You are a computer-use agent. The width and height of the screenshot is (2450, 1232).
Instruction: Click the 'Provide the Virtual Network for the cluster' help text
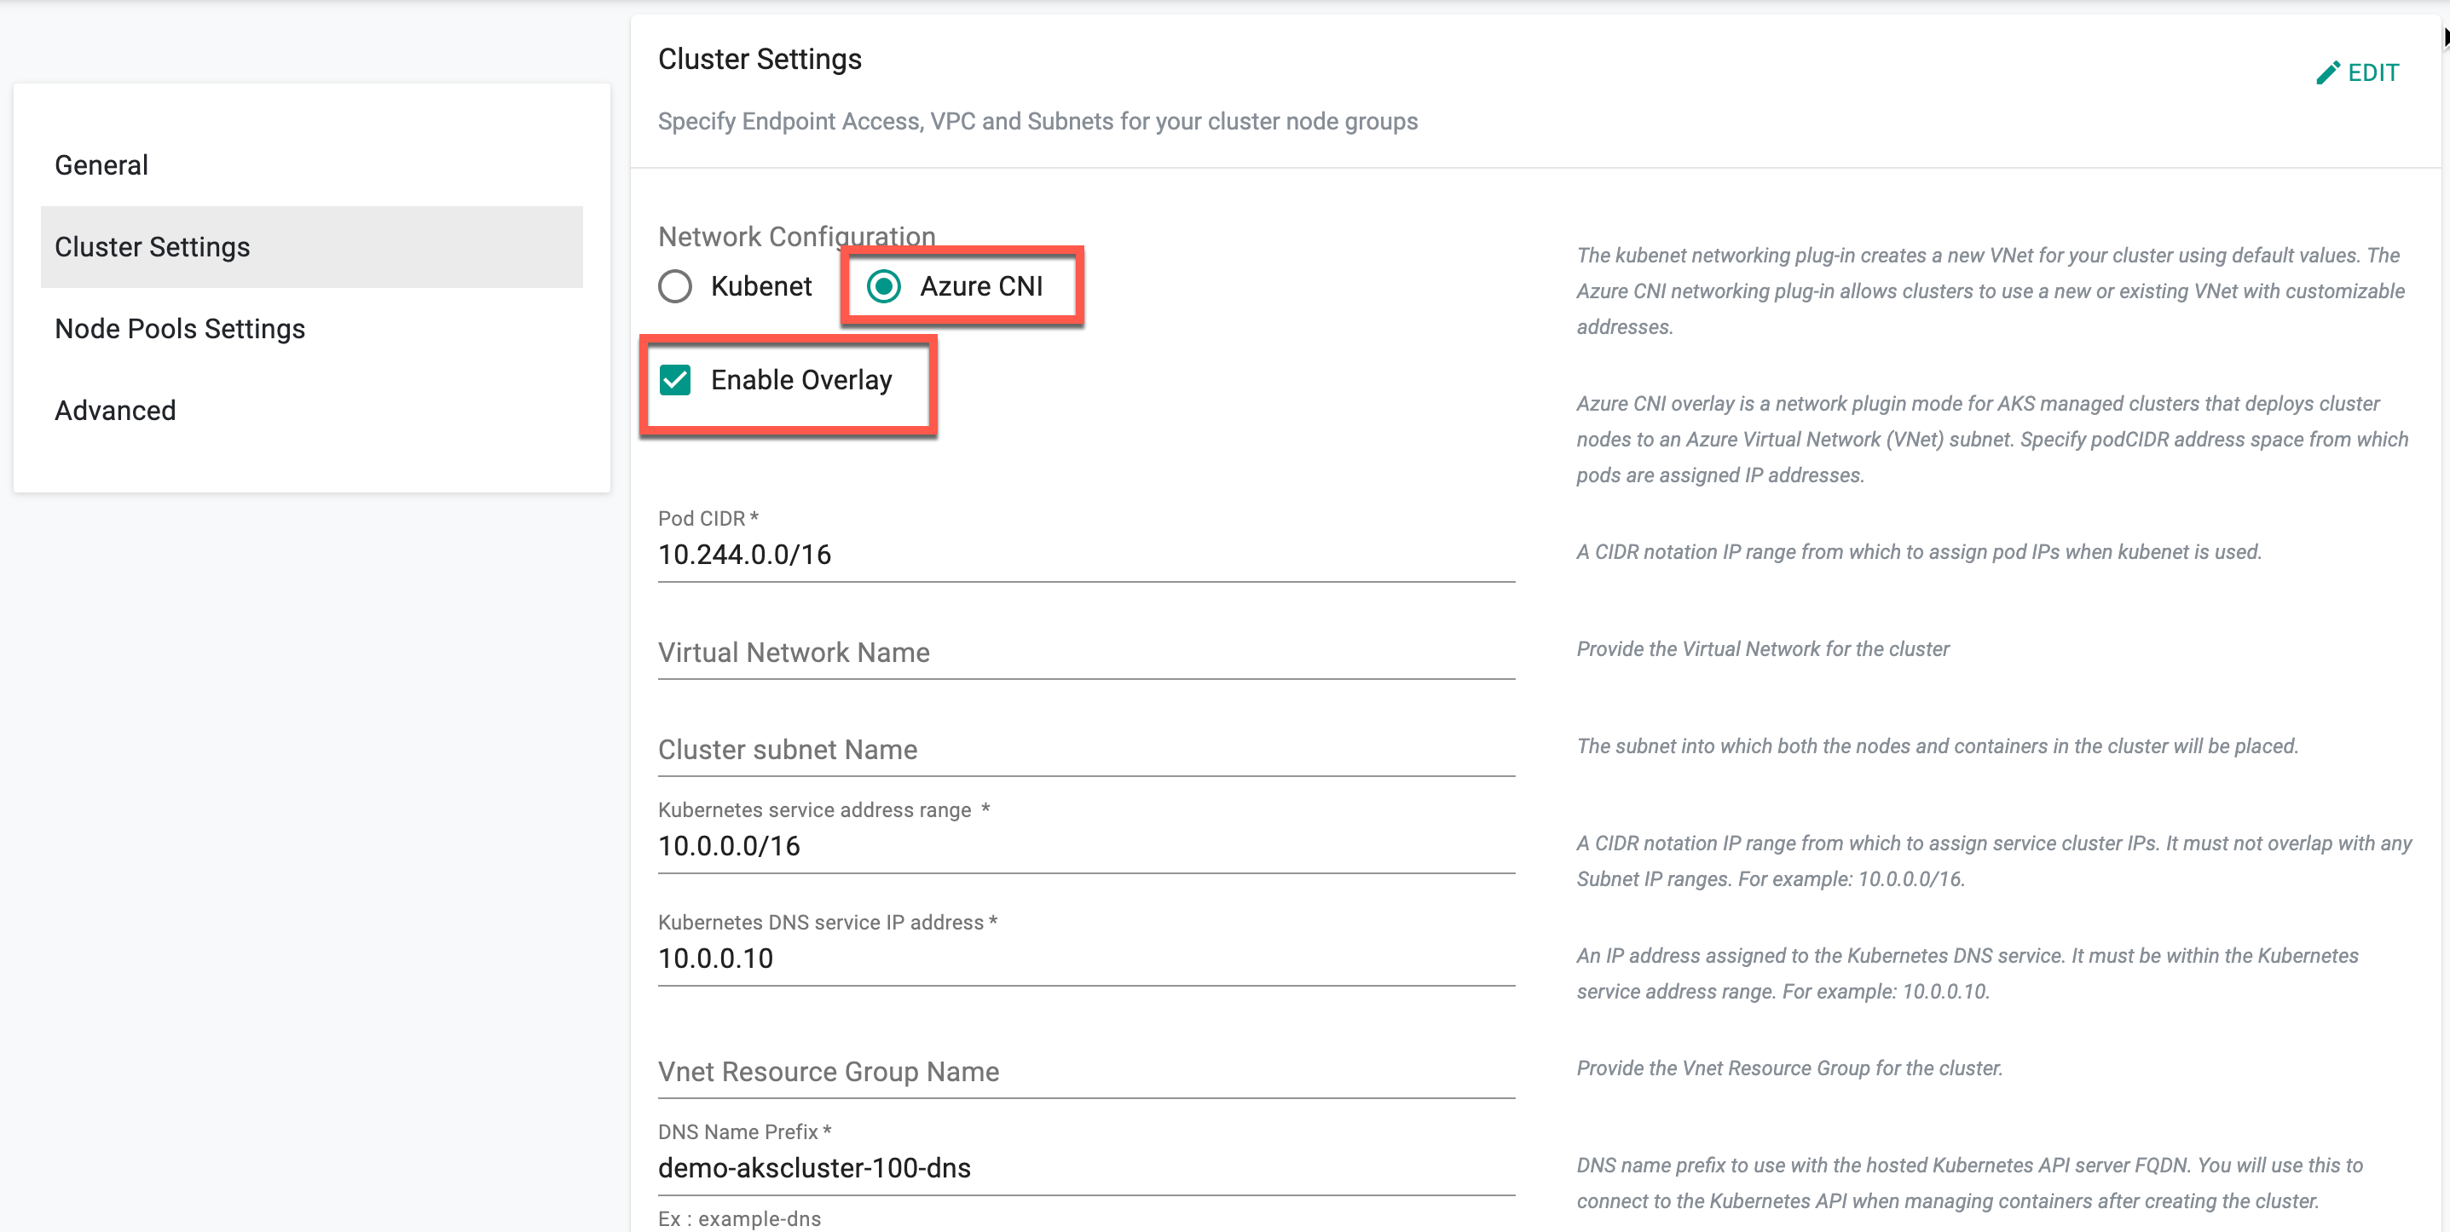click(1763, 649)
